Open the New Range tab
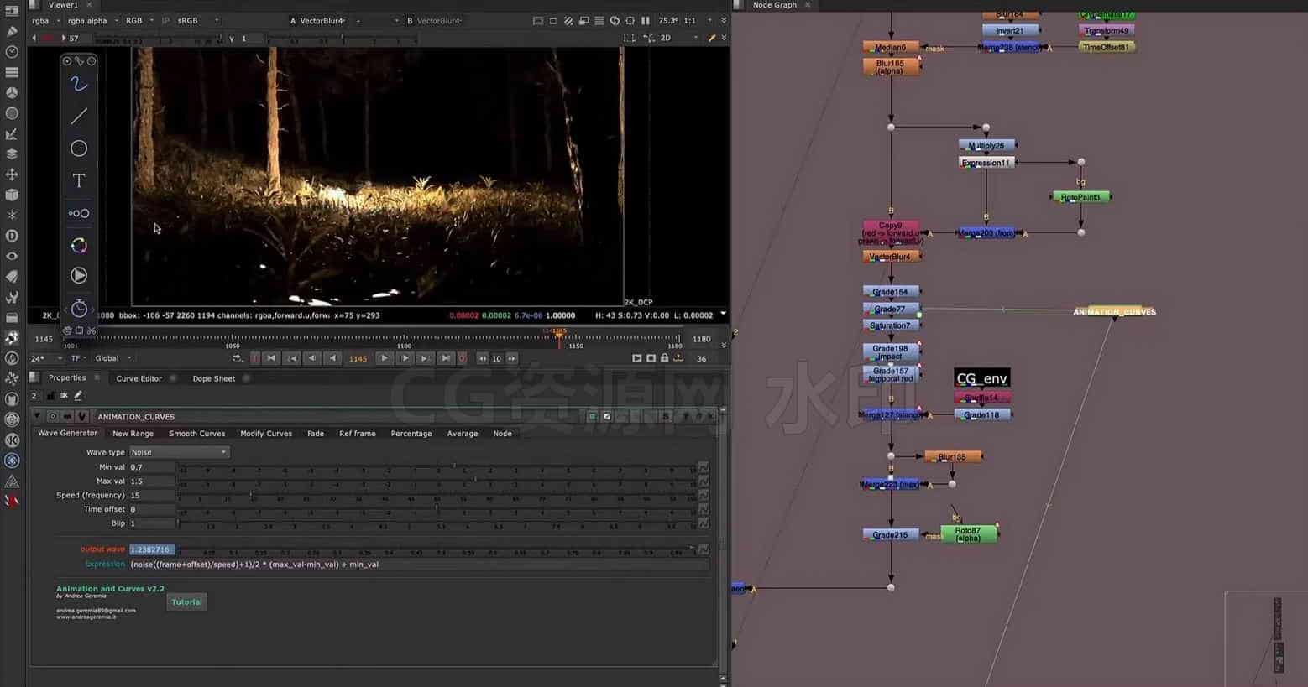Screen dimensions: 1308x687 [133, 434]
